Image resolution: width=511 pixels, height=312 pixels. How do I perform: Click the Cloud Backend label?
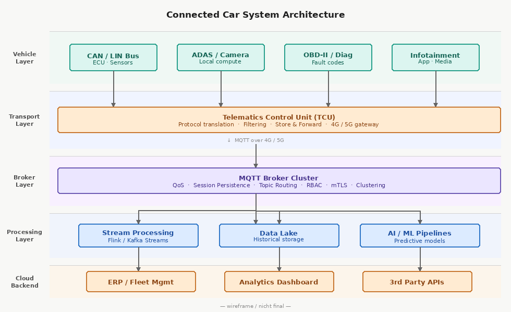[25, 282]
